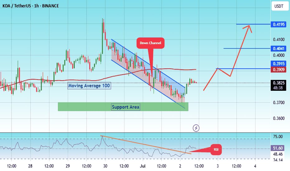The height and width of the screenshot is (171, 290).
Task: Click the Down Channel callout
Action: (150, 43)
